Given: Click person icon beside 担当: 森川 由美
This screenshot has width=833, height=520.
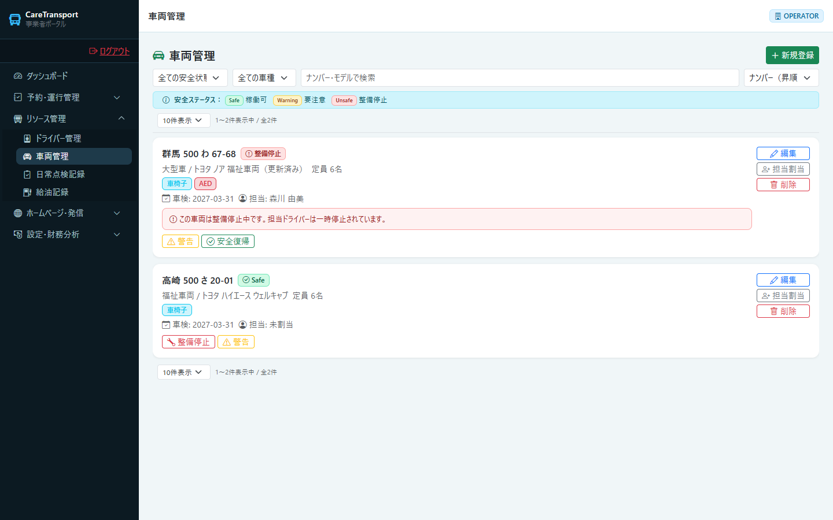Looking at the screenshot, I should (243, 198).
